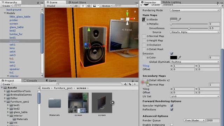Open Source Metallic Alpha dropdown

pyautogui.click(x=195, y=32)
